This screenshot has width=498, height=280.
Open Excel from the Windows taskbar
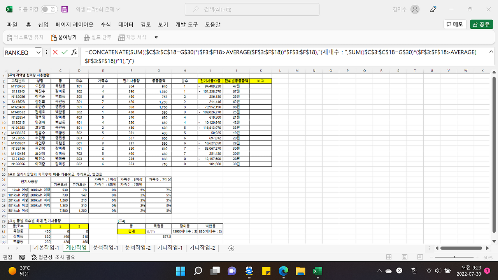click(317, 271)
